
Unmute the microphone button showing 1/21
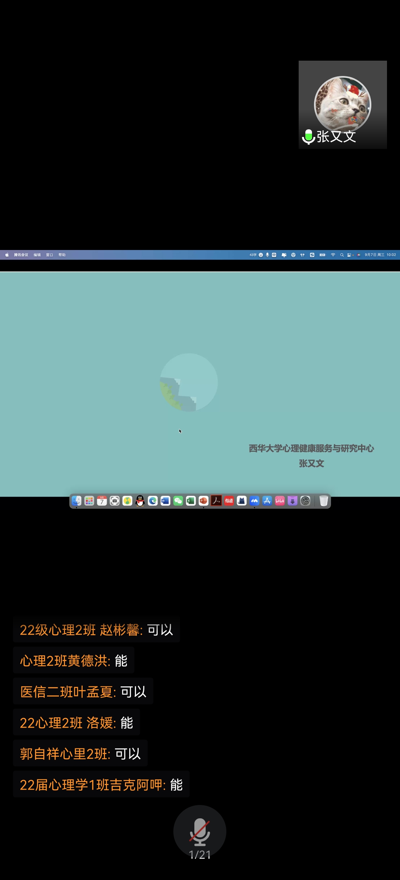point(199,831)
